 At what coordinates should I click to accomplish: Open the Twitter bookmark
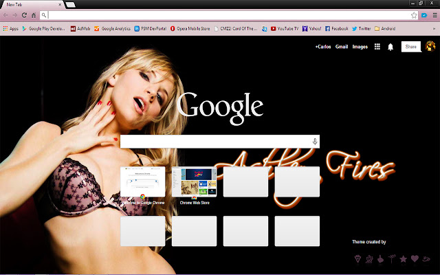[362, 28]
